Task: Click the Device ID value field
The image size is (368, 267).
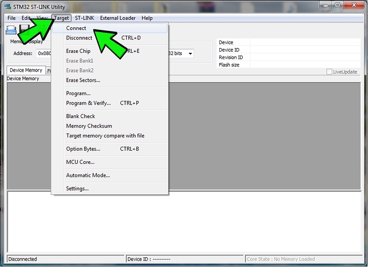Action: 305,50
